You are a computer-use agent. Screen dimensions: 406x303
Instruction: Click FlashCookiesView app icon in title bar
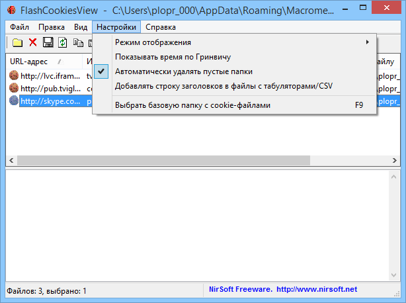coord(12,10)
